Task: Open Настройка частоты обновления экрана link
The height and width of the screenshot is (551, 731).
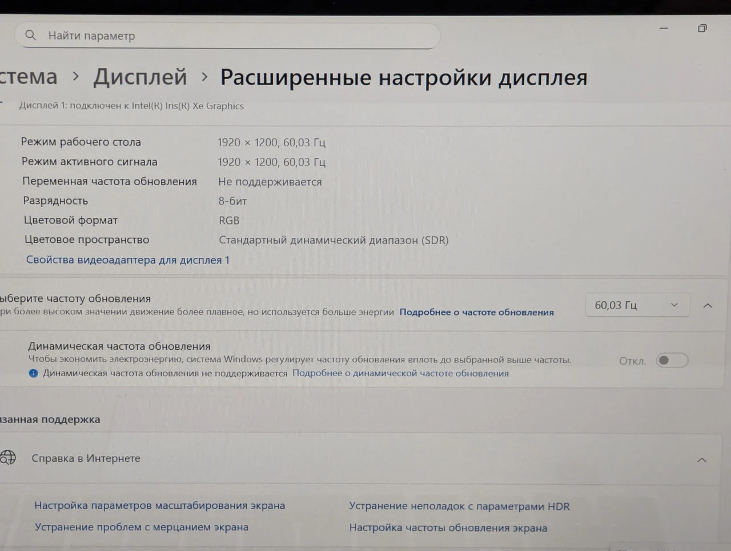Action: [x=448, y=528]
